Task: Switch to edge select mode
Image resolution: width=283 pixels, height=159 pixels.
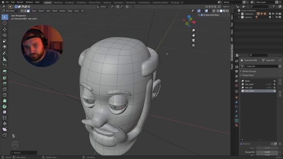Action: (25, 11)
